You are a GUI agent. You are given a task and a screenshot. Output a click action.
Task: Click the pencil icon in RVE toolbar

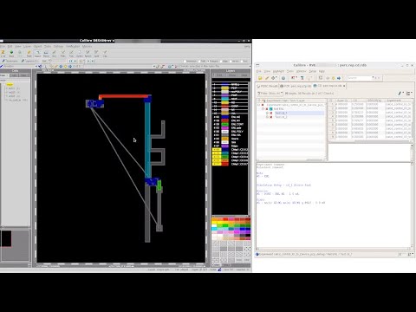click(267, 78)
